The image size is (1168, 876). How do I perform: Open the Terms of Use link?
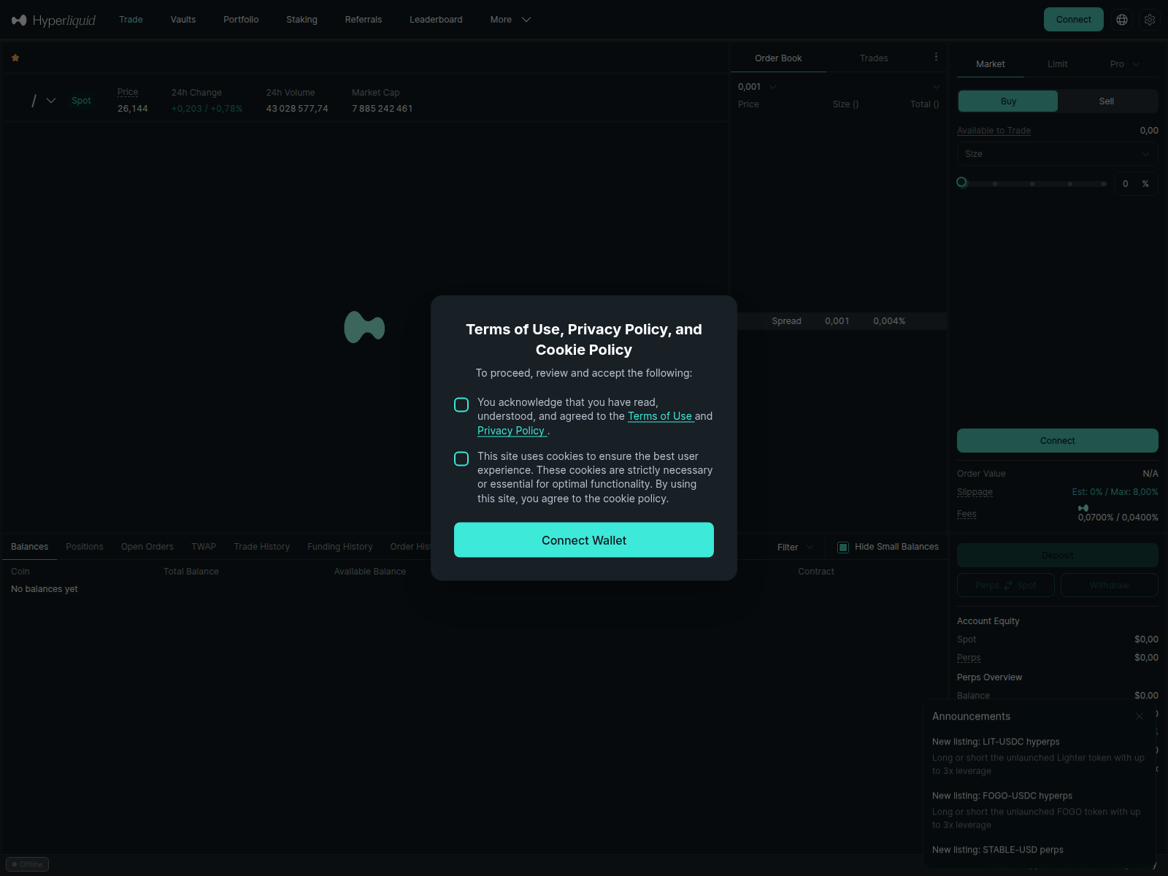(x=660, y=416)
